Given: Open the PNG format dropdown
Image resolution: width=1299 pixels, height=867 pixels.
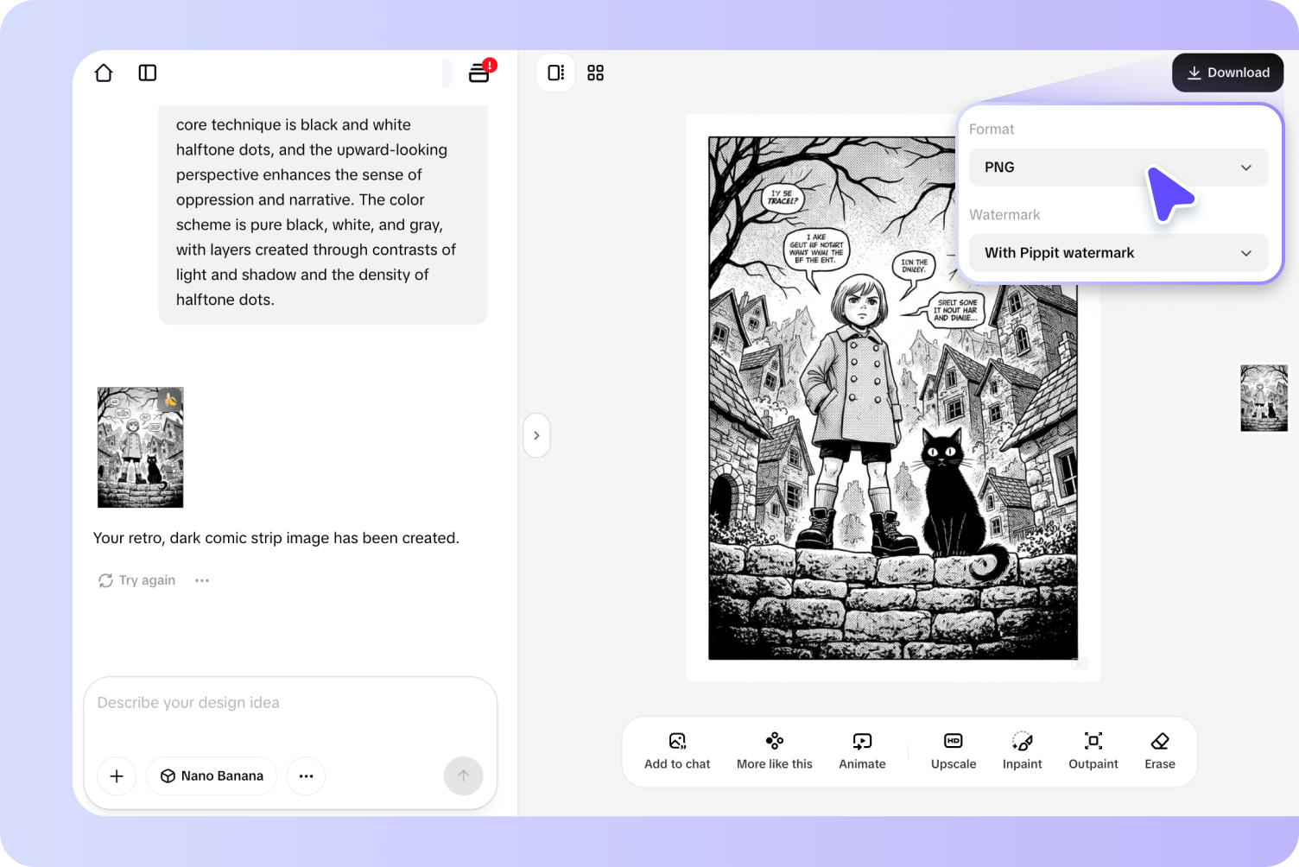Looking at the screenshot, I should click(1118, 168).
